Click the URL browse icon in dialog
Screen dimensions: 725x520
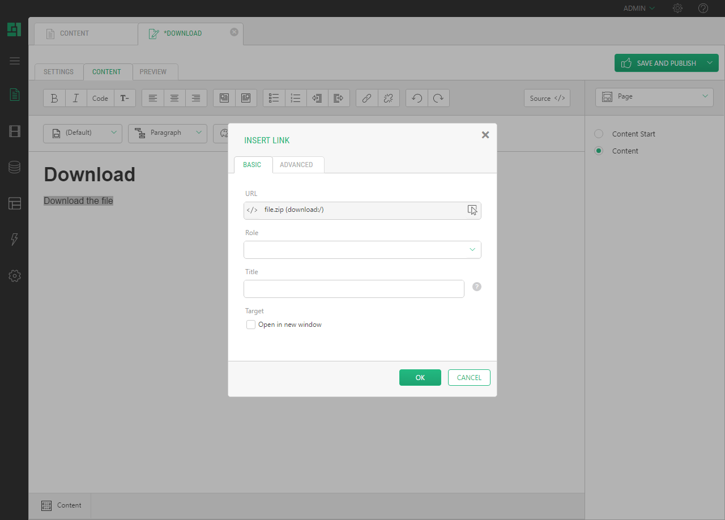472,210
